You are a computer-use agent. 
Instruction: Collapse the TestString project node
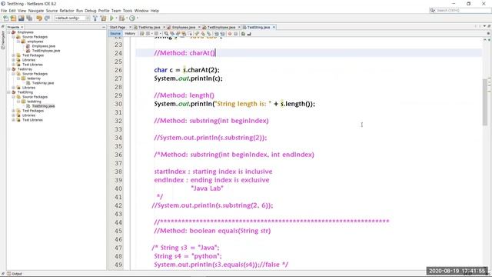pyautogui.click(x=8, y=92)
